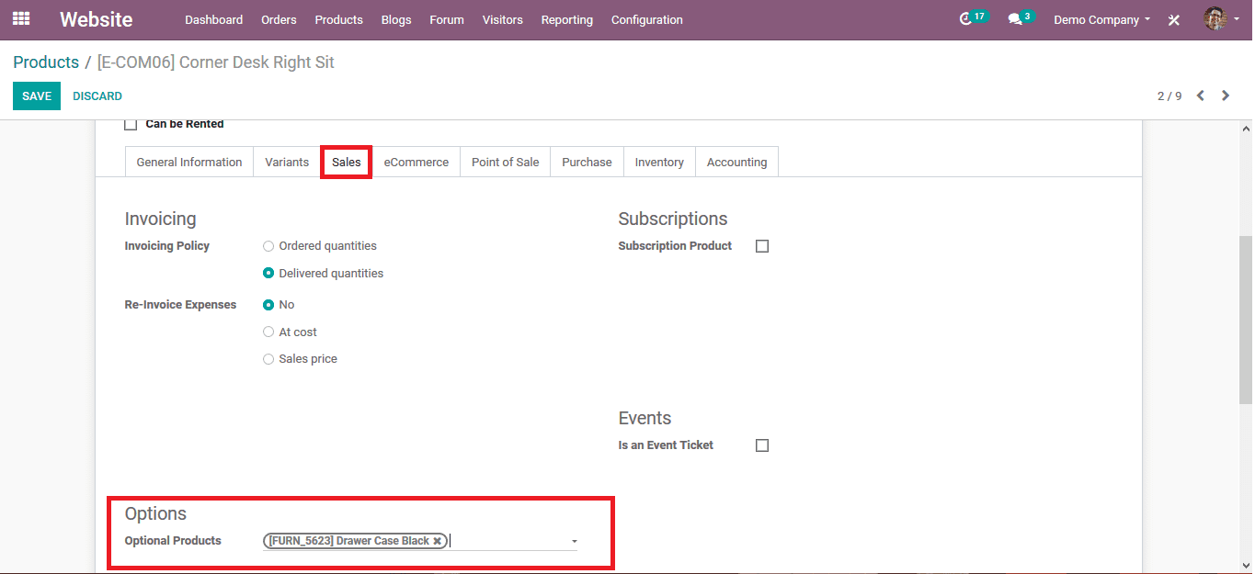Go back via Products breadcrumb link
The image size is (1255, 574).
(46, 62)
